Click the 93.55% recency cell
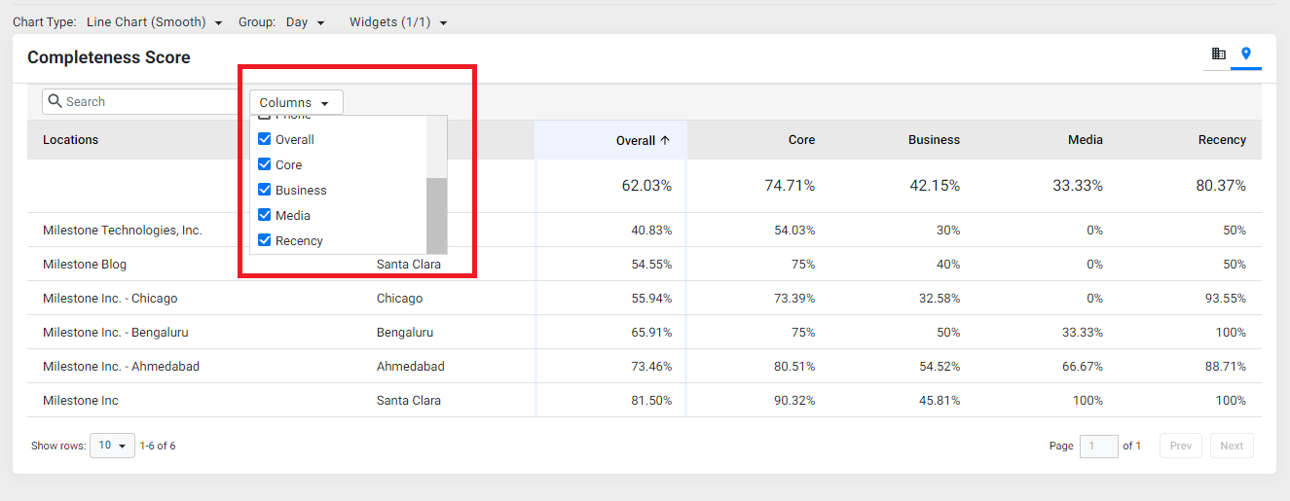This screenshot has height=501, width=1290. [x=1226, y=299]
